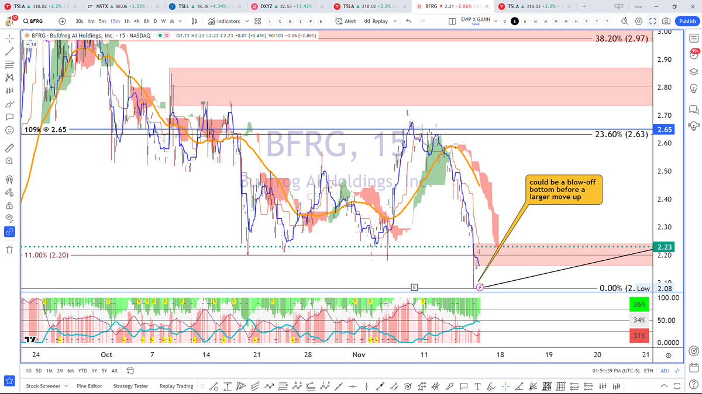Start bar Replay mode
Screen dimensions: 702x394
(x=376, y=21)
